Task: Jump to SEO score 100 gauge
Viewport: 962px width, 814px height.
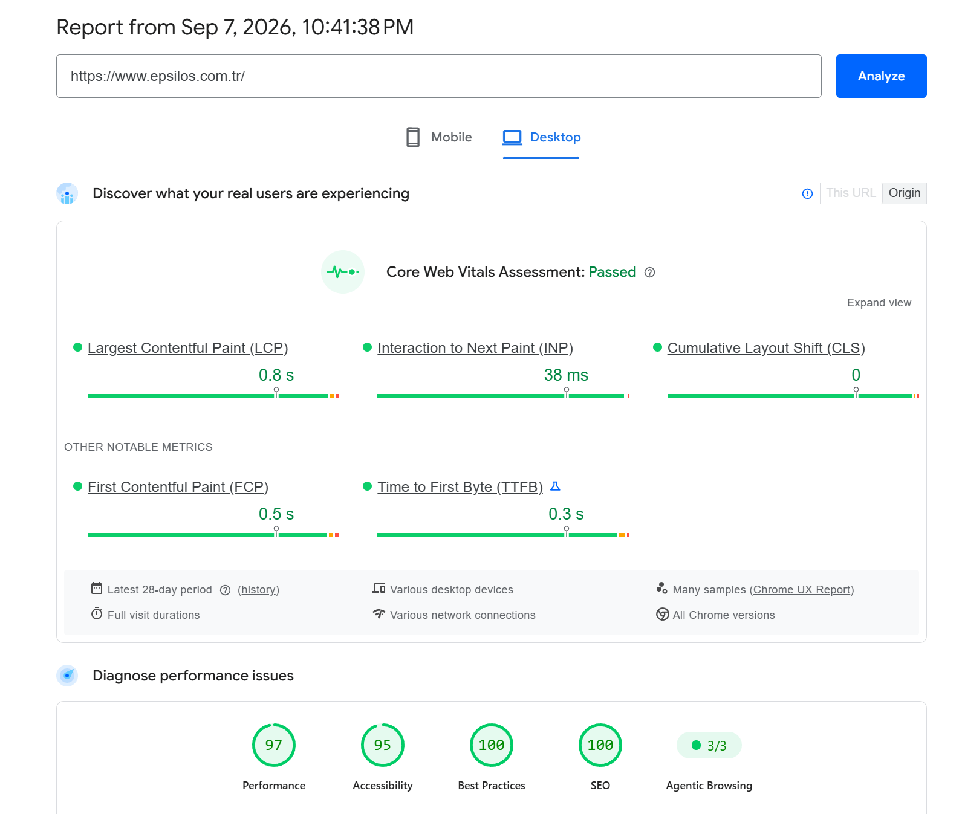Action: (600, 745)
